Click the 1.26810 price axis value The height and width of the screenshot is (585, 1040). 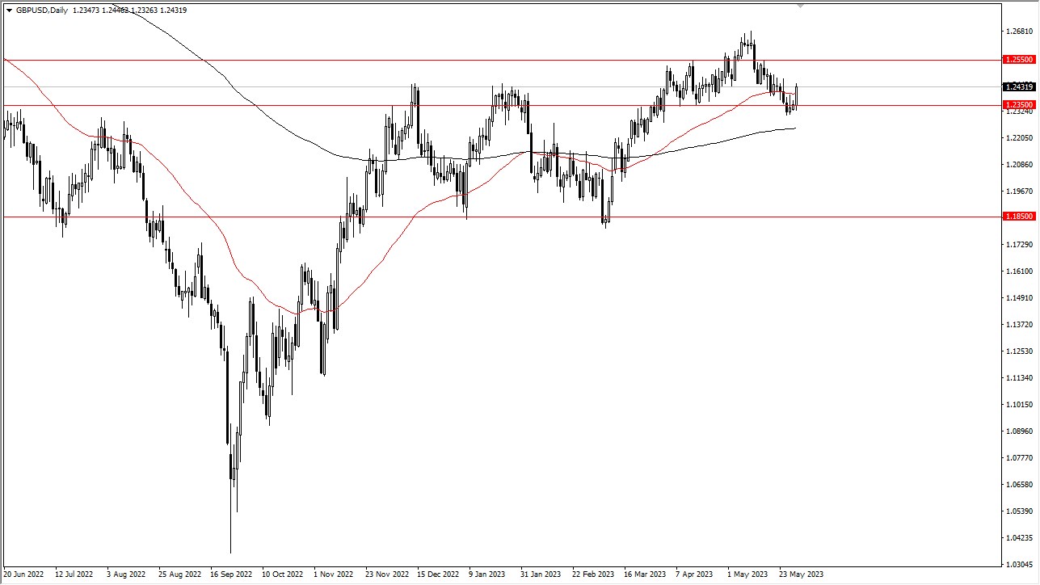coord(1020,32)
